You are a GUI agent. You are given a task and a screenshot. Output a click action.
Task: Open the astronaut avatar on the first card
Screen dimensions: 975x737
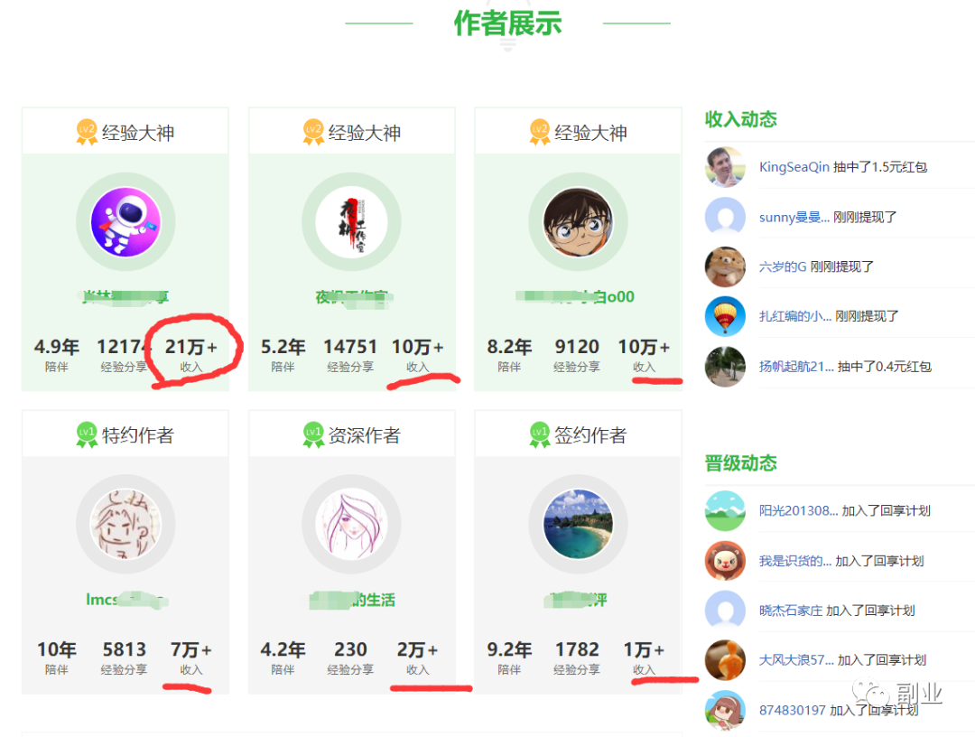[125, 222]
